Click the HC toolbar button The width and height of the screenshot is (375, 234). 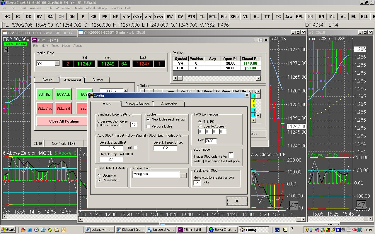pyautogui.click(x=7, y=17)
